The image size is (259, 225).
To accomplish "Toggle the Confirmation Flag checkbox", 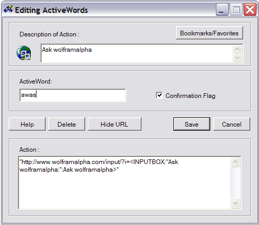I will (160, 95).
